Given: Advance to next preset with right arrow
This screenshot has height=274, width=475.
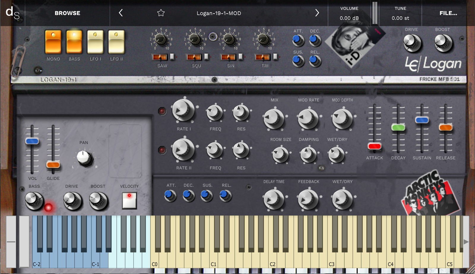Looking at the screenshot, I should 317,13.
